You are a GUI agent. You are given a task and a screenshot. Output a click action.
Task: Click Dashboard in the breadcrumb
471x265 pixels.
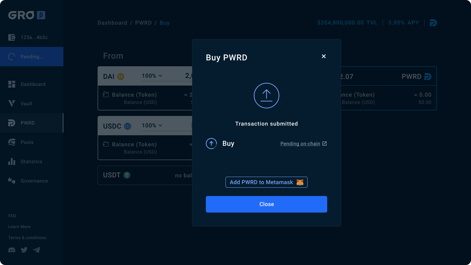tap(112, 23)
